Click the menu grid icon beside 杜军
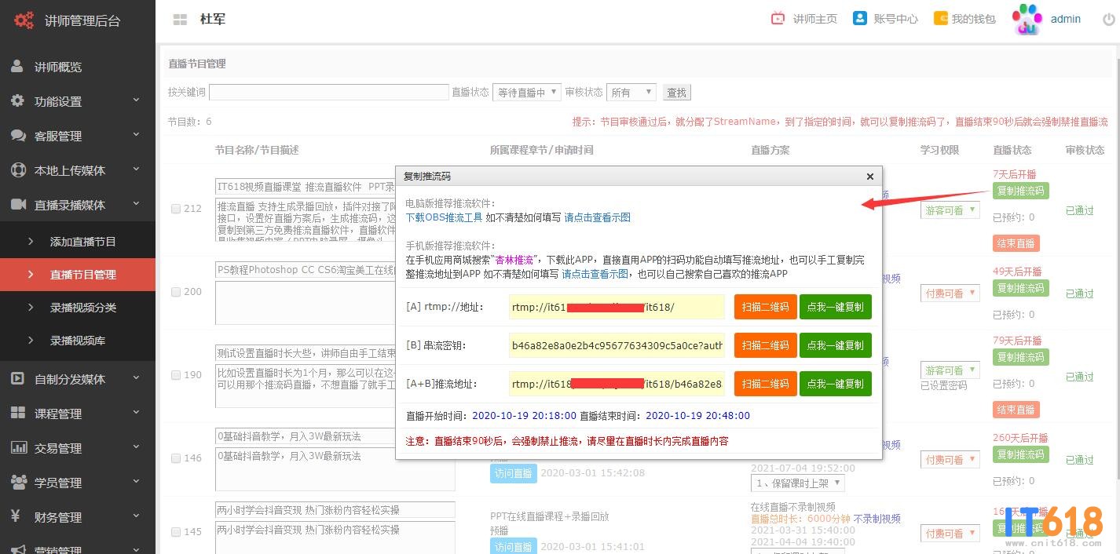The image size is (1120, 554). [x=180, y=20]
